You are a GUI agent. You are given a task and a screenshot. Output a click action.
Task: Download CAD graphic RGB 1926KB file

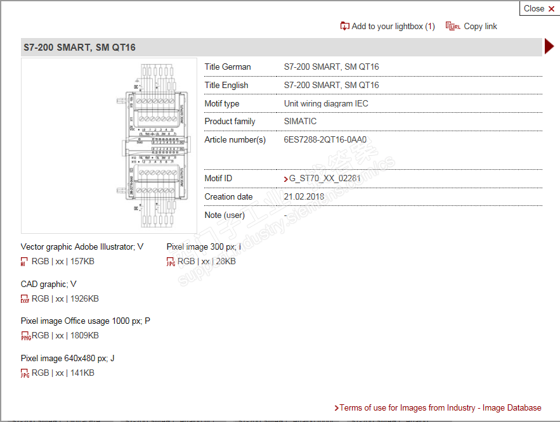click(x=65, y=299)
